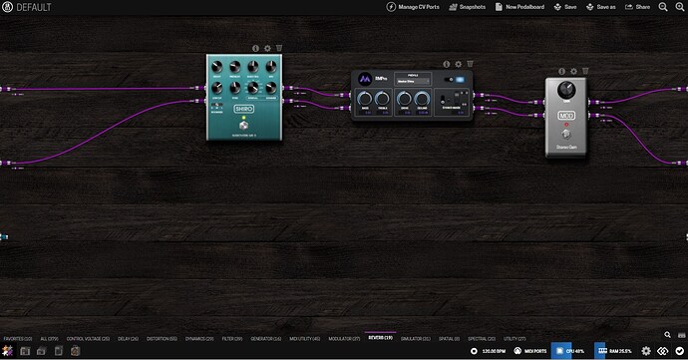This screenshot has height=360, width=688.
Task: Click Manage CV Ports
Action: click(413, 7)
